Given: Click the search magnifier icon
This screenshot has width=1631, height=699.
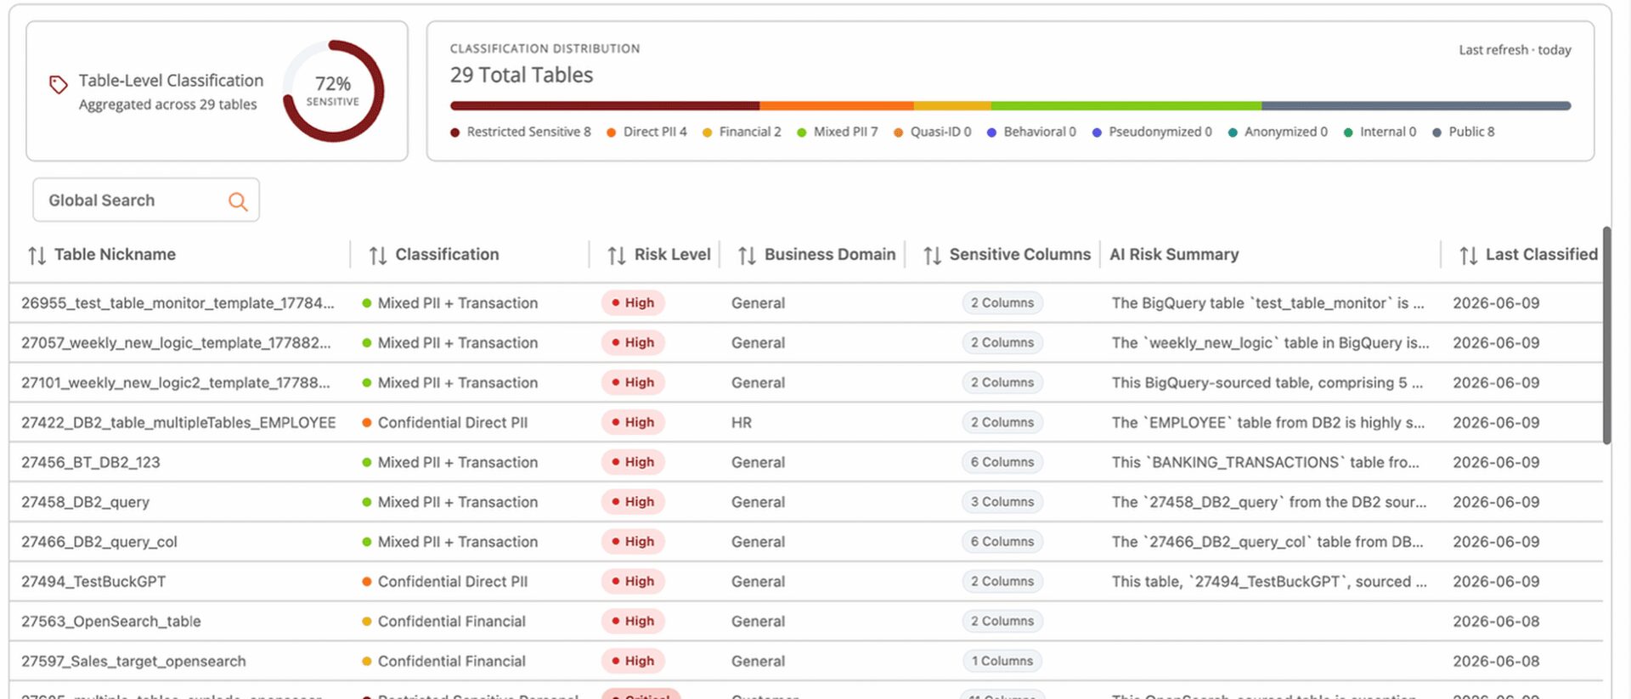Looking at the screenshot, I should [238, 201].
